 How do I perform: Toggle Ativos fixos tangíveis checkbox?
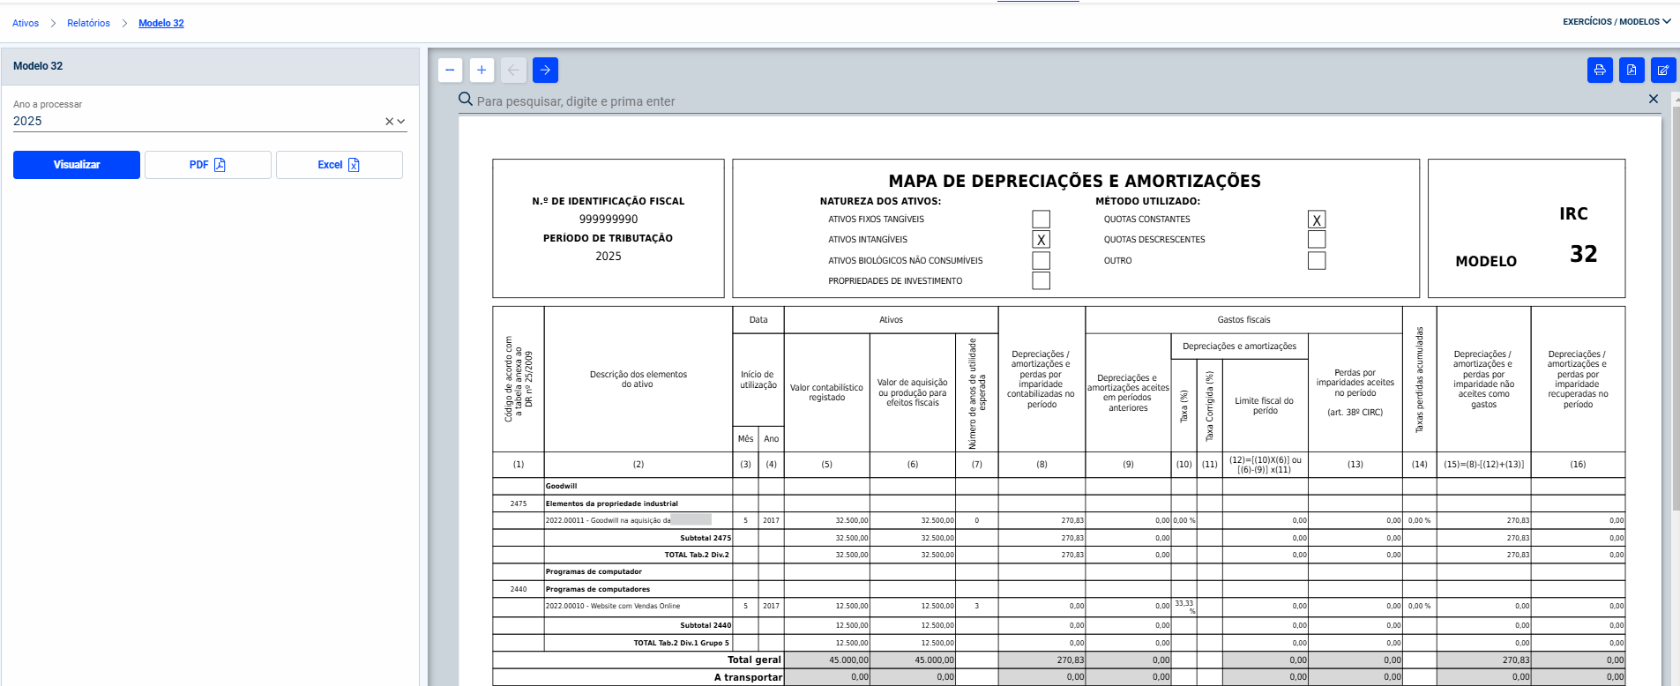[x=1042, y=219]
